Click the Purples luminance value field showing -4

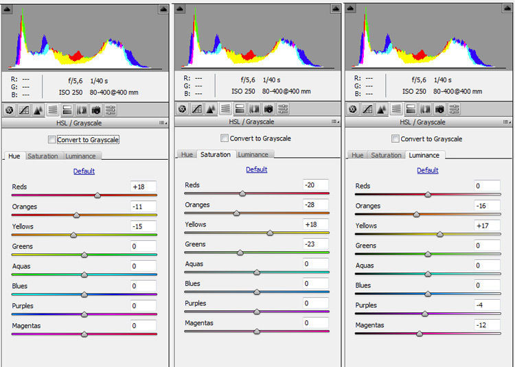click(487, 305)
